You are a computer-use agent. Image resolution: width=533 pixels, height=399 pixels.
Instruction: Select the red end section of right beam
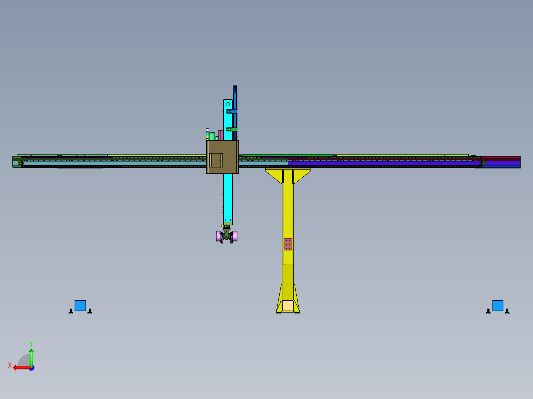tap(501, 158)
